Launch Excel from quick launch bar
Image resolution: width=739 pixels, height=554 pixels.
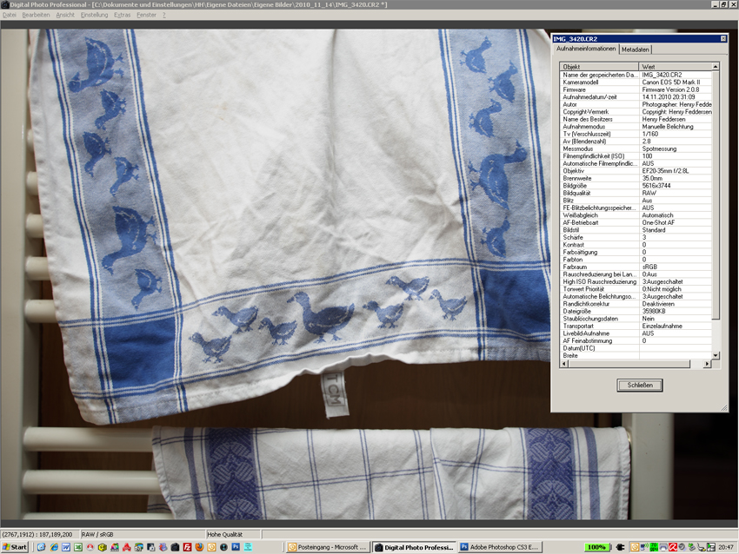(78, 547)
